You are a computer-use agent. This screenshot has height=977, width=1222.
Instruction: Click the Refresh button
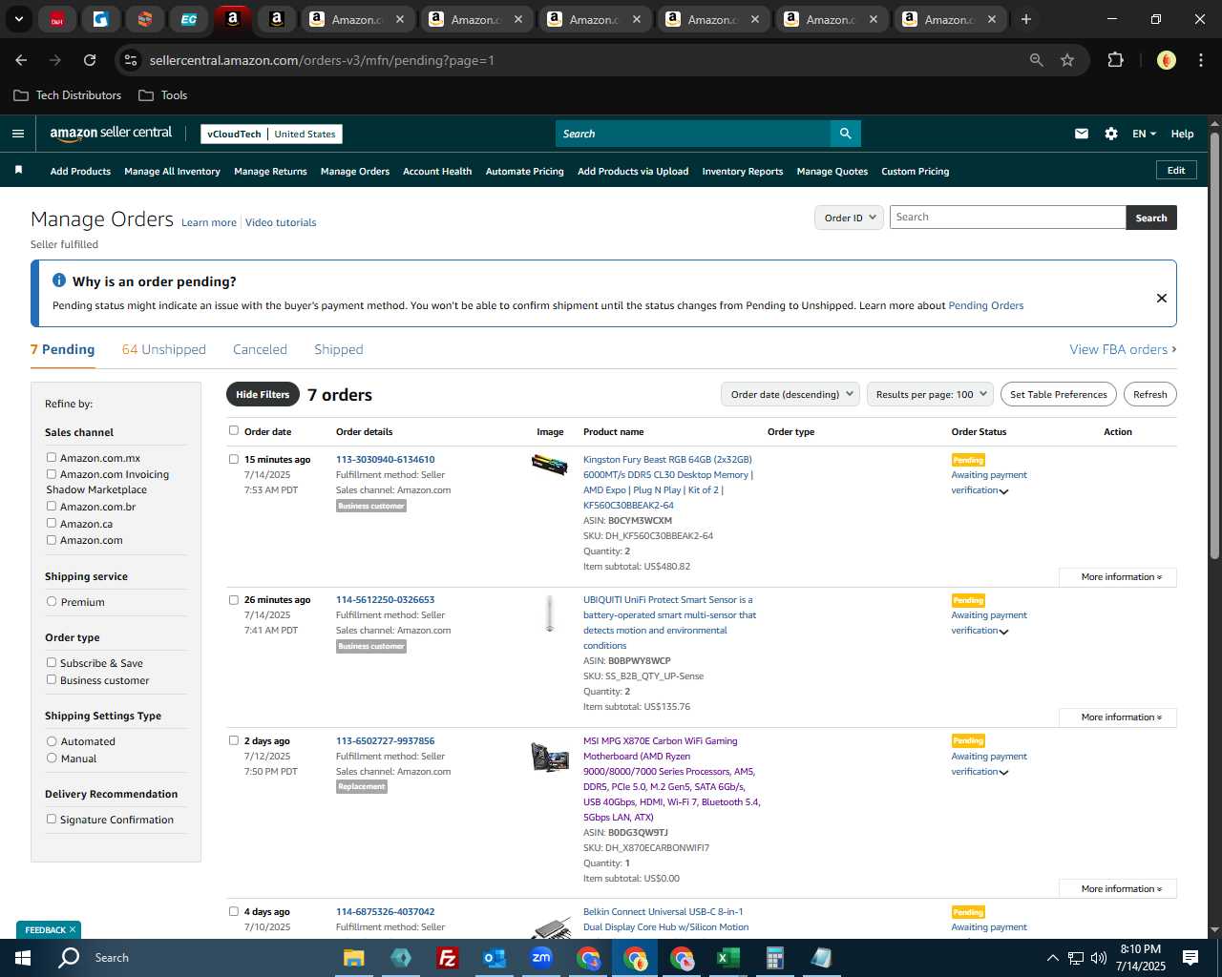[x=1150, y=394]
